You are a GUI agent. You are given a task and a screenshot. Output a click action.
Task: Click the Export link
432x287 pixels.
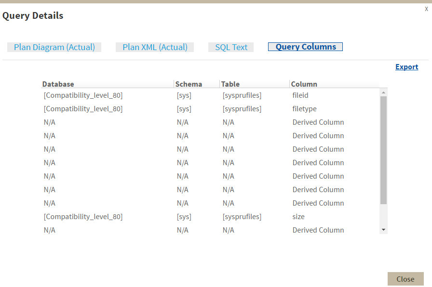406,67
